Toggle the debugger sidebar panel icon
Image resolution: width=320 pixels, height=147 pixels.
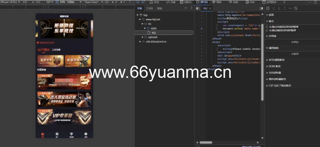(261, 8)
